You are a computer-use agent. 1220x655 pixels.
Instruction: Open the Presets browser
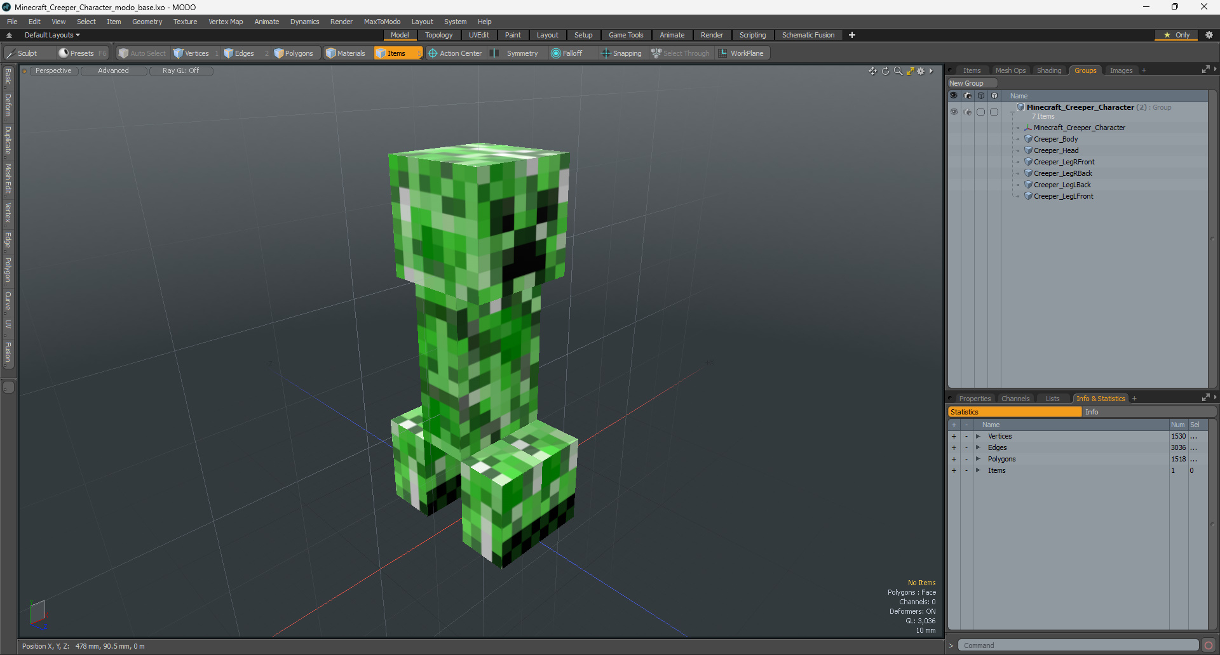tap(82, 53)
